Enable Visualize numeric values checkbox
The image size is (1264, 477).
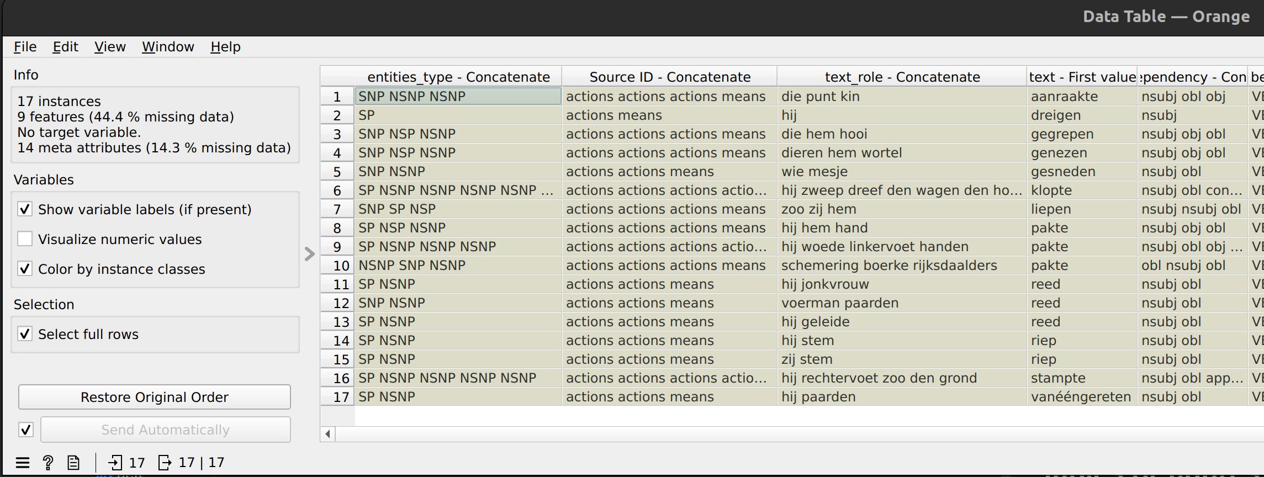pyautogui.click(x=25, y=239)
